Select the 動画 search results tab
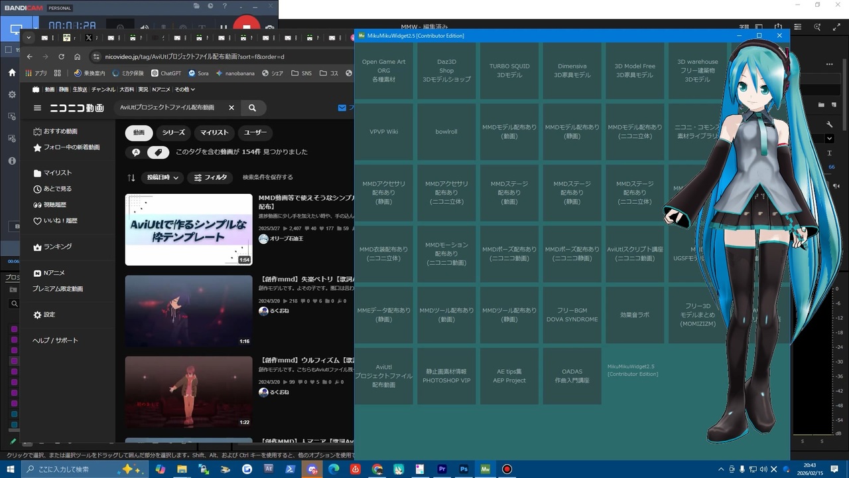849x478 pixels. click(139, 133)
